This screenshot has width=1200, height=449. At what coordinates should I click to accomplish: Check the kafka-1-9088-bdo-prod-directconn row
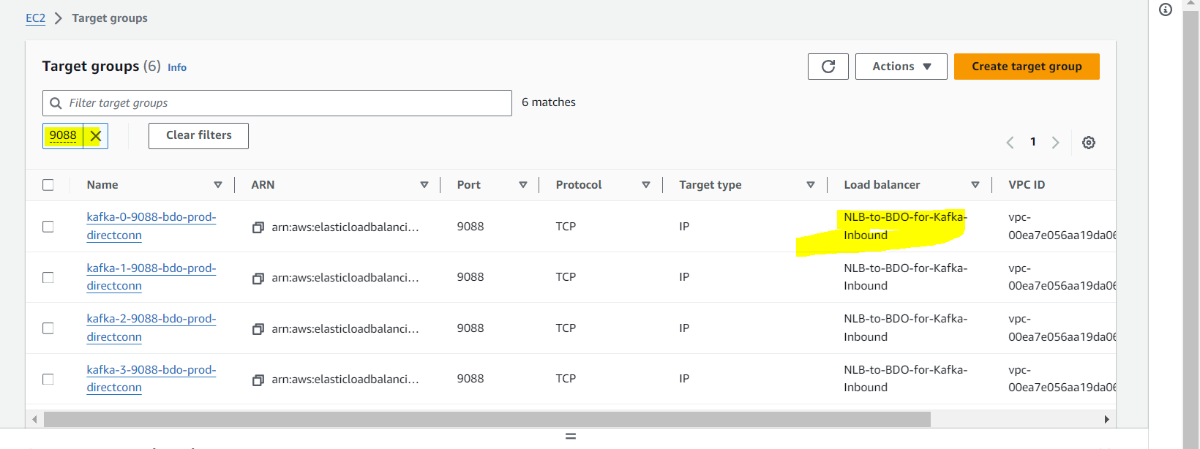pos(48,277)
